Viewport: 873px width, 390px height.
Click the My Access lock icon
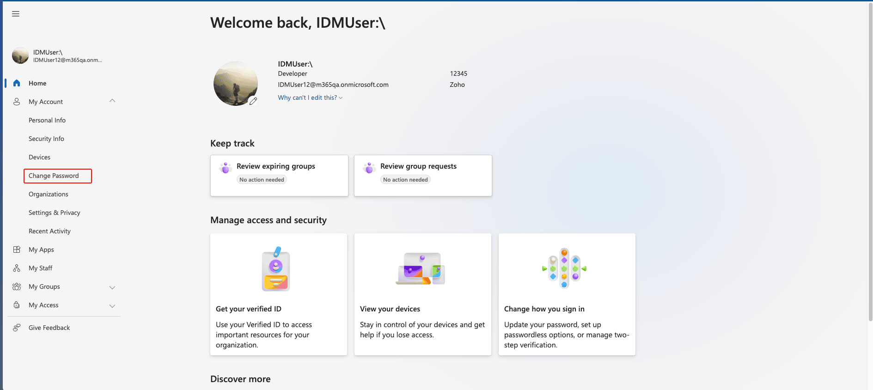coord(17,305)
